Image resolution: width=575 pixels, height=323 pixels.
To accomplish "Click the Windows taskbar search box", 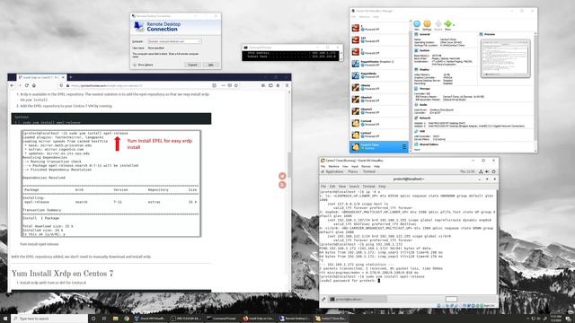I will [50, 319].
